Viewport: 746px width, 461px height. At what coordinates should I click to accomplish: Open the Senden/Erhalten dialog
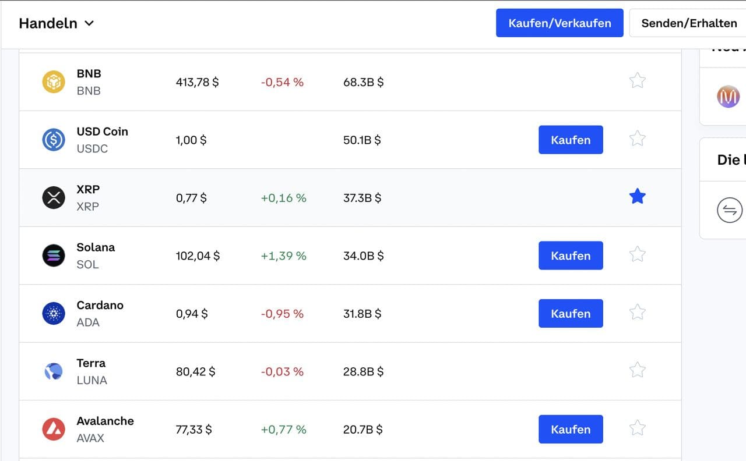(688, 23)
